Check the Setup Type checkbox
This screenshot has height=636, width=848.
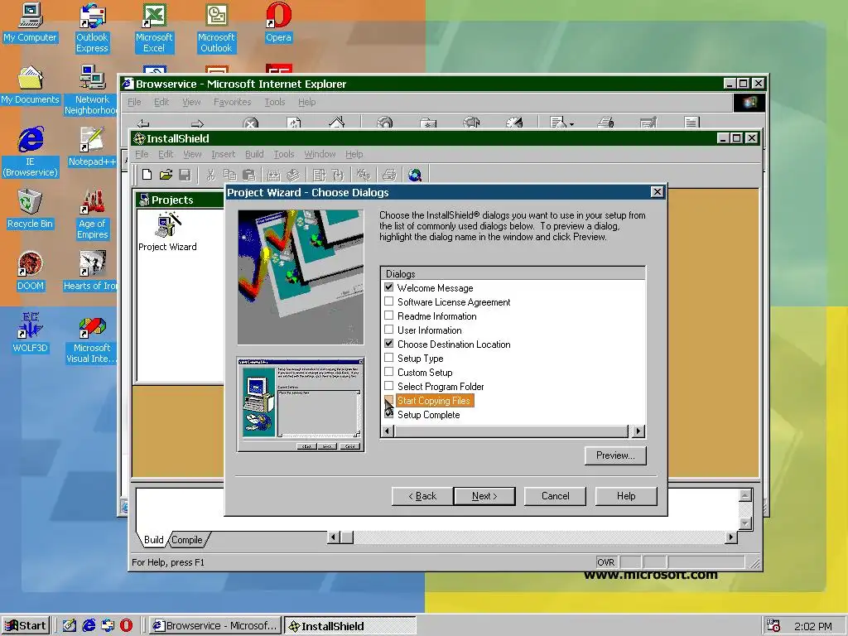pos(389,358)
